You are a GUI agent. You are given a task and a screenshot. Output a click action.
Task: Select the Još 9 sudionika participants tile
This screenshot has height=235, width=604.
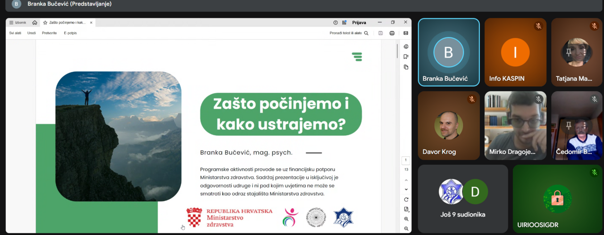(462, 199)
